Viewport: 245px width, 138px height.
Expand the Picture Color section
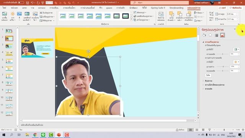click(x=203, y=81)
